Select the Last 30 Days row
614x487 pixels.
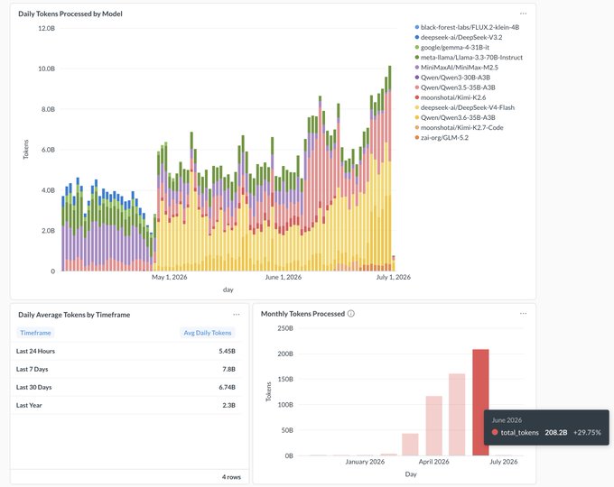[126, 387]
